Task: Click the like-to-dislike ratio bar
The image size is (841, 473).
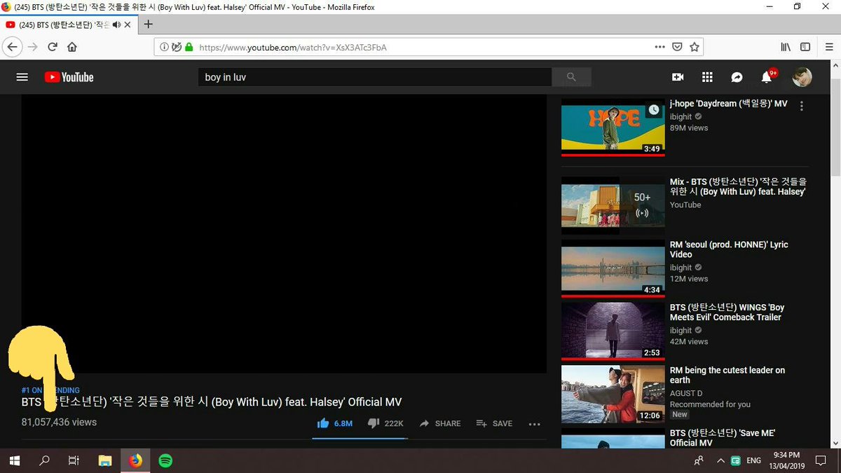Action: (x=360, y=439)
